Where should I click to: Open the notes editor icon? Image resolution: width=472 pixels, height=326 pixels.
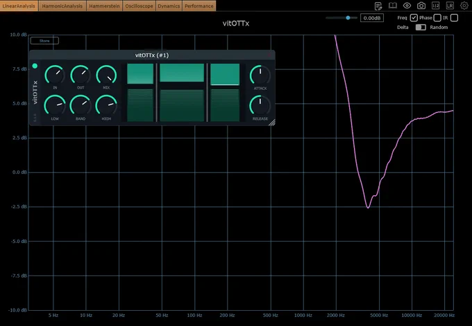pos(378,6)
